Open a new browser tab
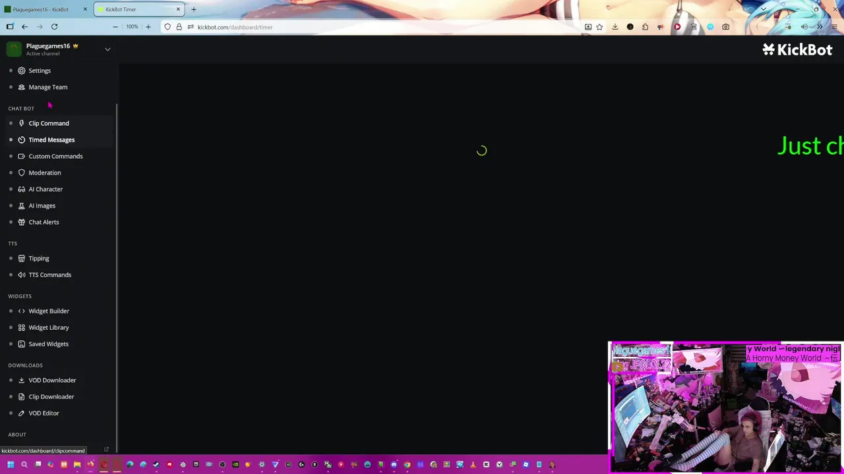 point(193,9)
